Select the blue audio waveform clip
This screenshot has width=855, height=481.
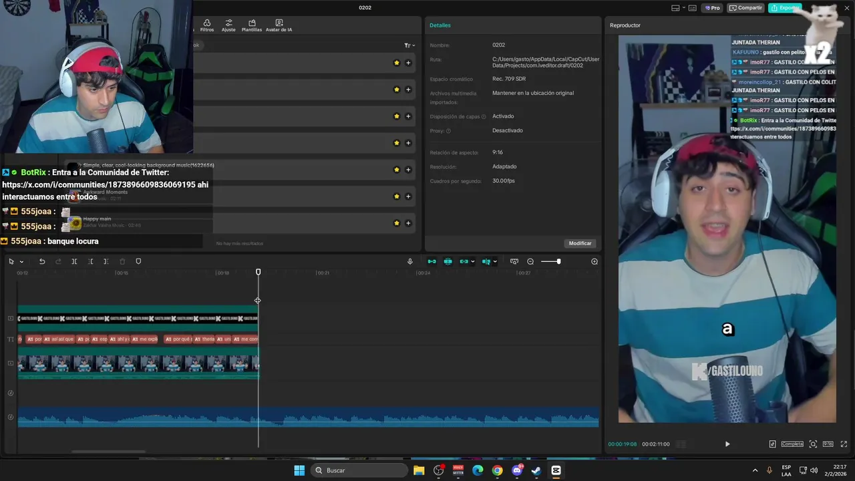click(308, 418)
